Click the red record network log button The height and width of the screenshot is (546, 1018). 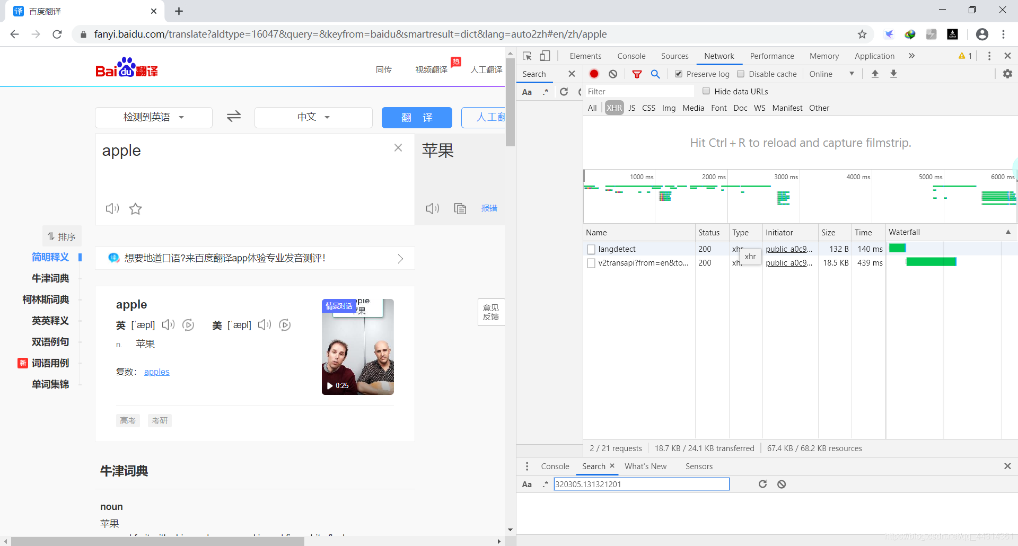tap(594, 74)
